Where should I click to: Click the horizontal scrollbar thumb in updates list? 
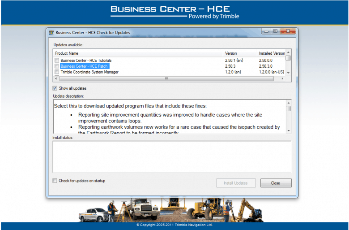[x=166, y=78]
